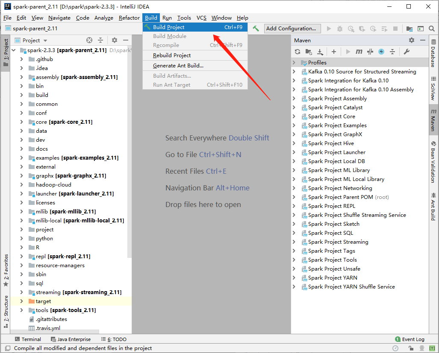This screenshot has width=439, height=353.
Task: Add a Maven project with the plus icon
Action: tap(333, 52)
